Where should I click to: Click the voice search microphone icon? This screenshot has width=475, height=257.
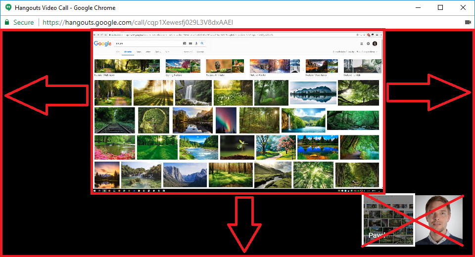(196, 43)
